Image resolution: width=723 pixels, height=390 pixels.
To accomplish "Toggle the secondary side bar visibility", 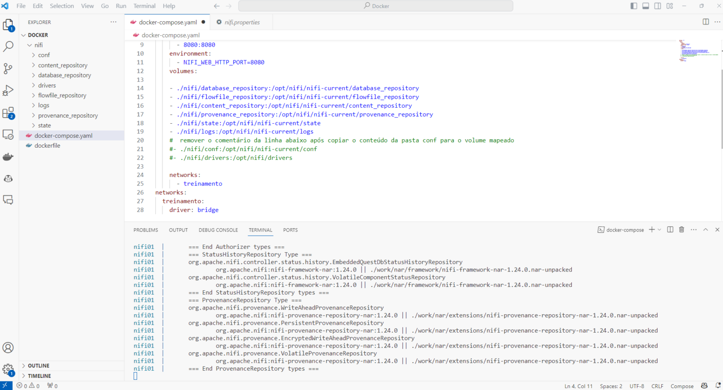I will click(x=658, y=6).
